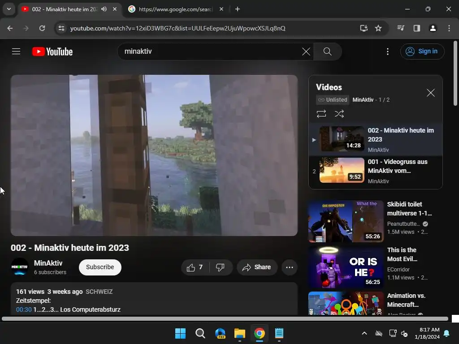Show hidden system tray icons
Screen dimensions: 459x344
pos(364,333)
